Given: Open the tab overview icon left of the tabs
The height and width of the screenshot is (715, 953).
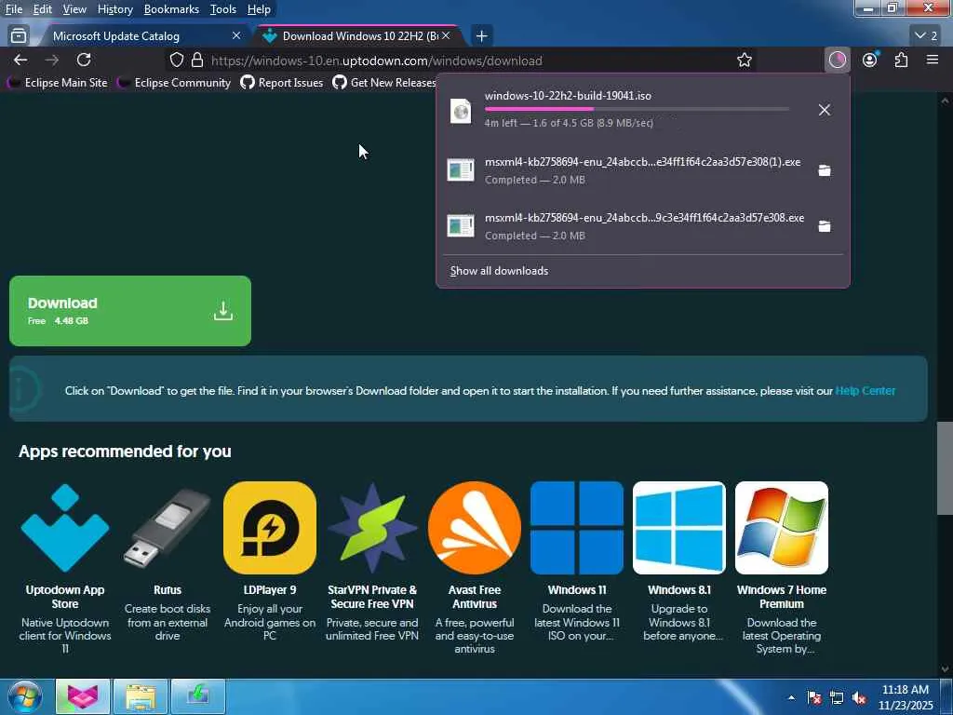Looking at the screenshot, I should 19,36.
